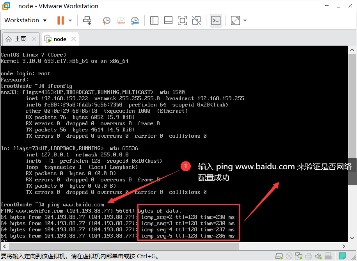Click the PING www.wshifen.com output line
Screen dimensions: 357x261
91,211
